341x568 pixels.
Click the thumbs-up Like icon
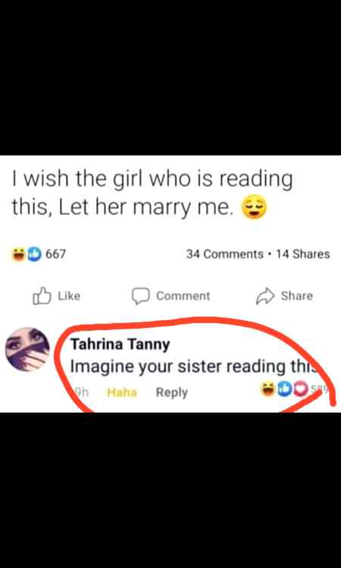pyautogui.click(x=42, y=296)
